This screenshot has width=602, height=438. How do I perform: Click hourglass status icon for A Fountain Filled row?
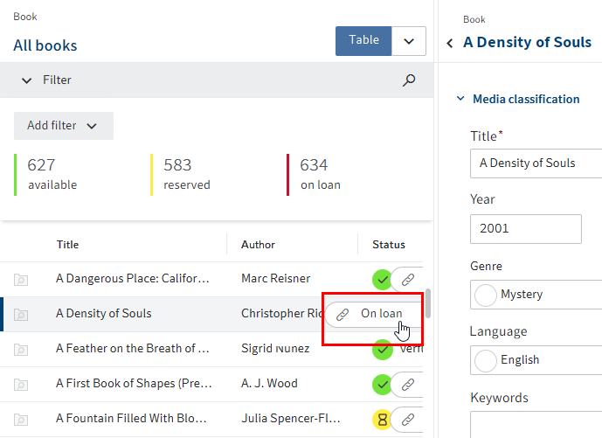382,419
